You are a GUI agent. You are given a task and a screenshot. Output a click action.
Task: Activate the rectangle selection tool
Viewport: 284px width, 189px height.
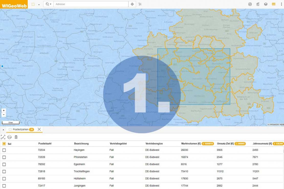[33, 4]
